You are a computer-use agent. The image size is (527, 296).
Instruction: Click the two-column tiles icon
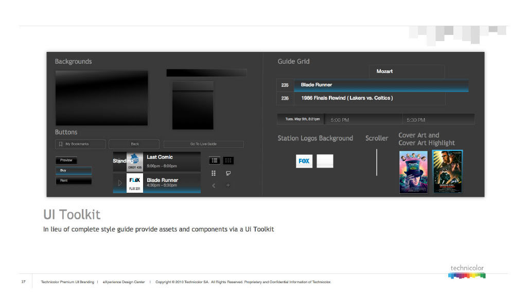214,173
